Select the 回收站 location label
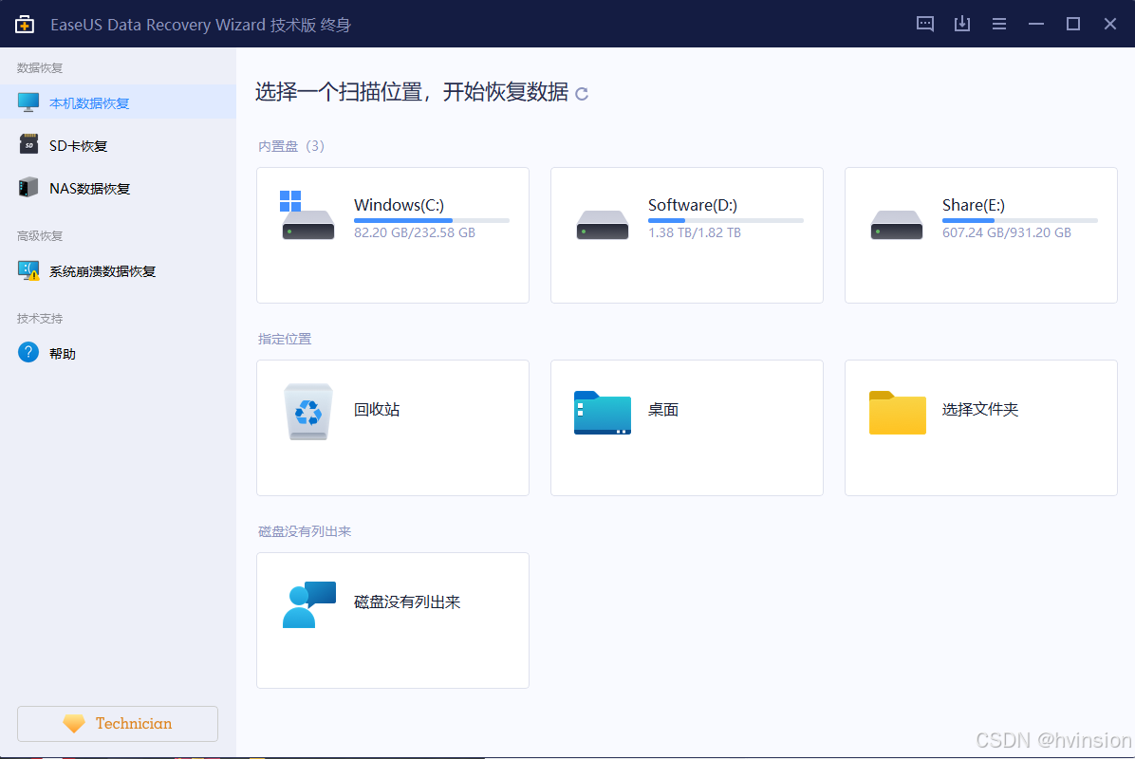 pos(377,410)
